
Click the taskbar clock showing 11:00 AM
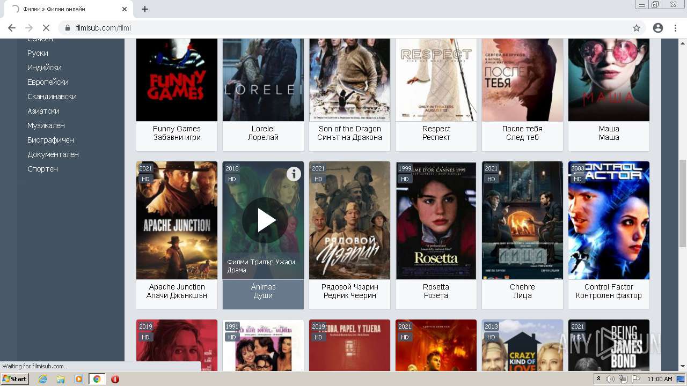pos(660,379)
